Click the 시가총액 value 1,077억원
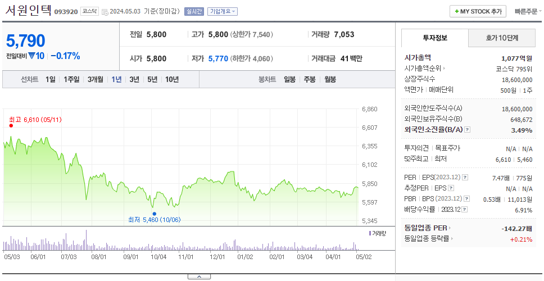Viewport: 544px width, 281px height. pyautogui.click(x=516, y=58)
